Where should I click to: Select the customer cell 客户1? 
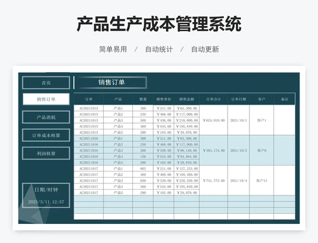(x=262, y=120)
